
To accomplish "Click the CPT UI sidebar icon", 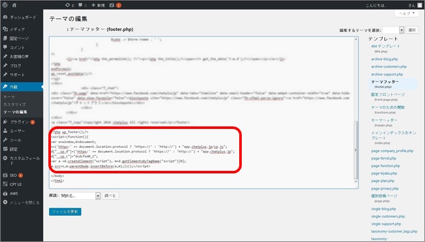I will [x=5, y=184].
